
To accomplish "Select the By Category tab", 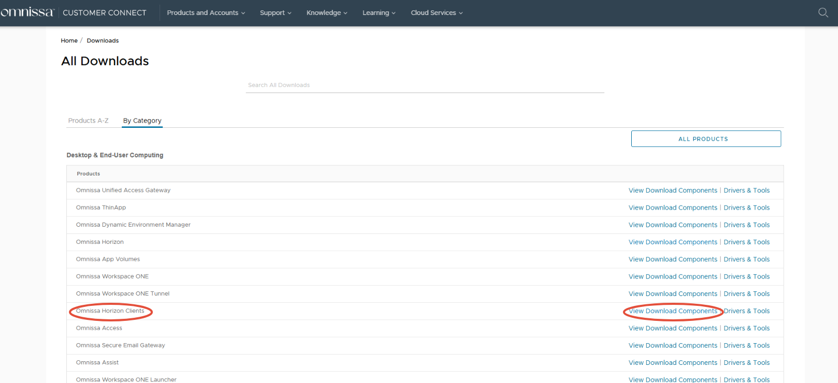I will (x=142, y=121).
